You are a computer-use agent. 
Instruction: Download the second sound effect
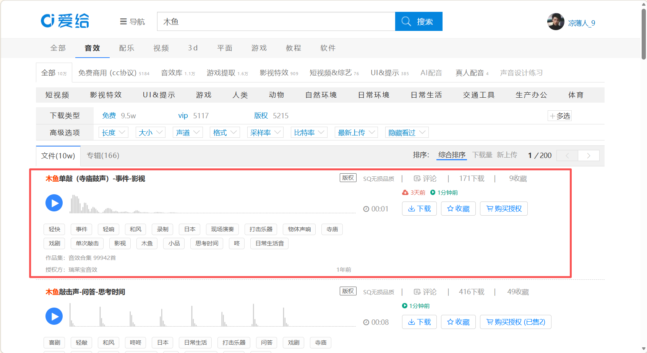tap(419, 322)
